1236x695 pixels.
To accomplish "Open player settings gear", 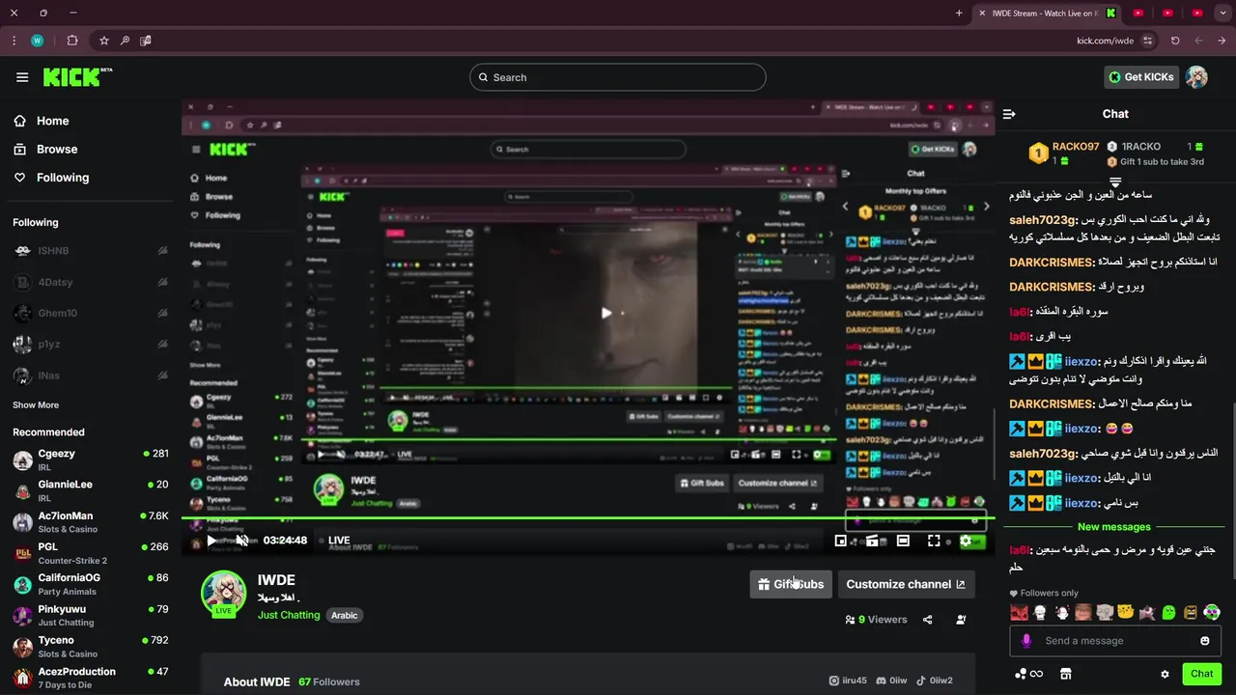I will (966, 541).
